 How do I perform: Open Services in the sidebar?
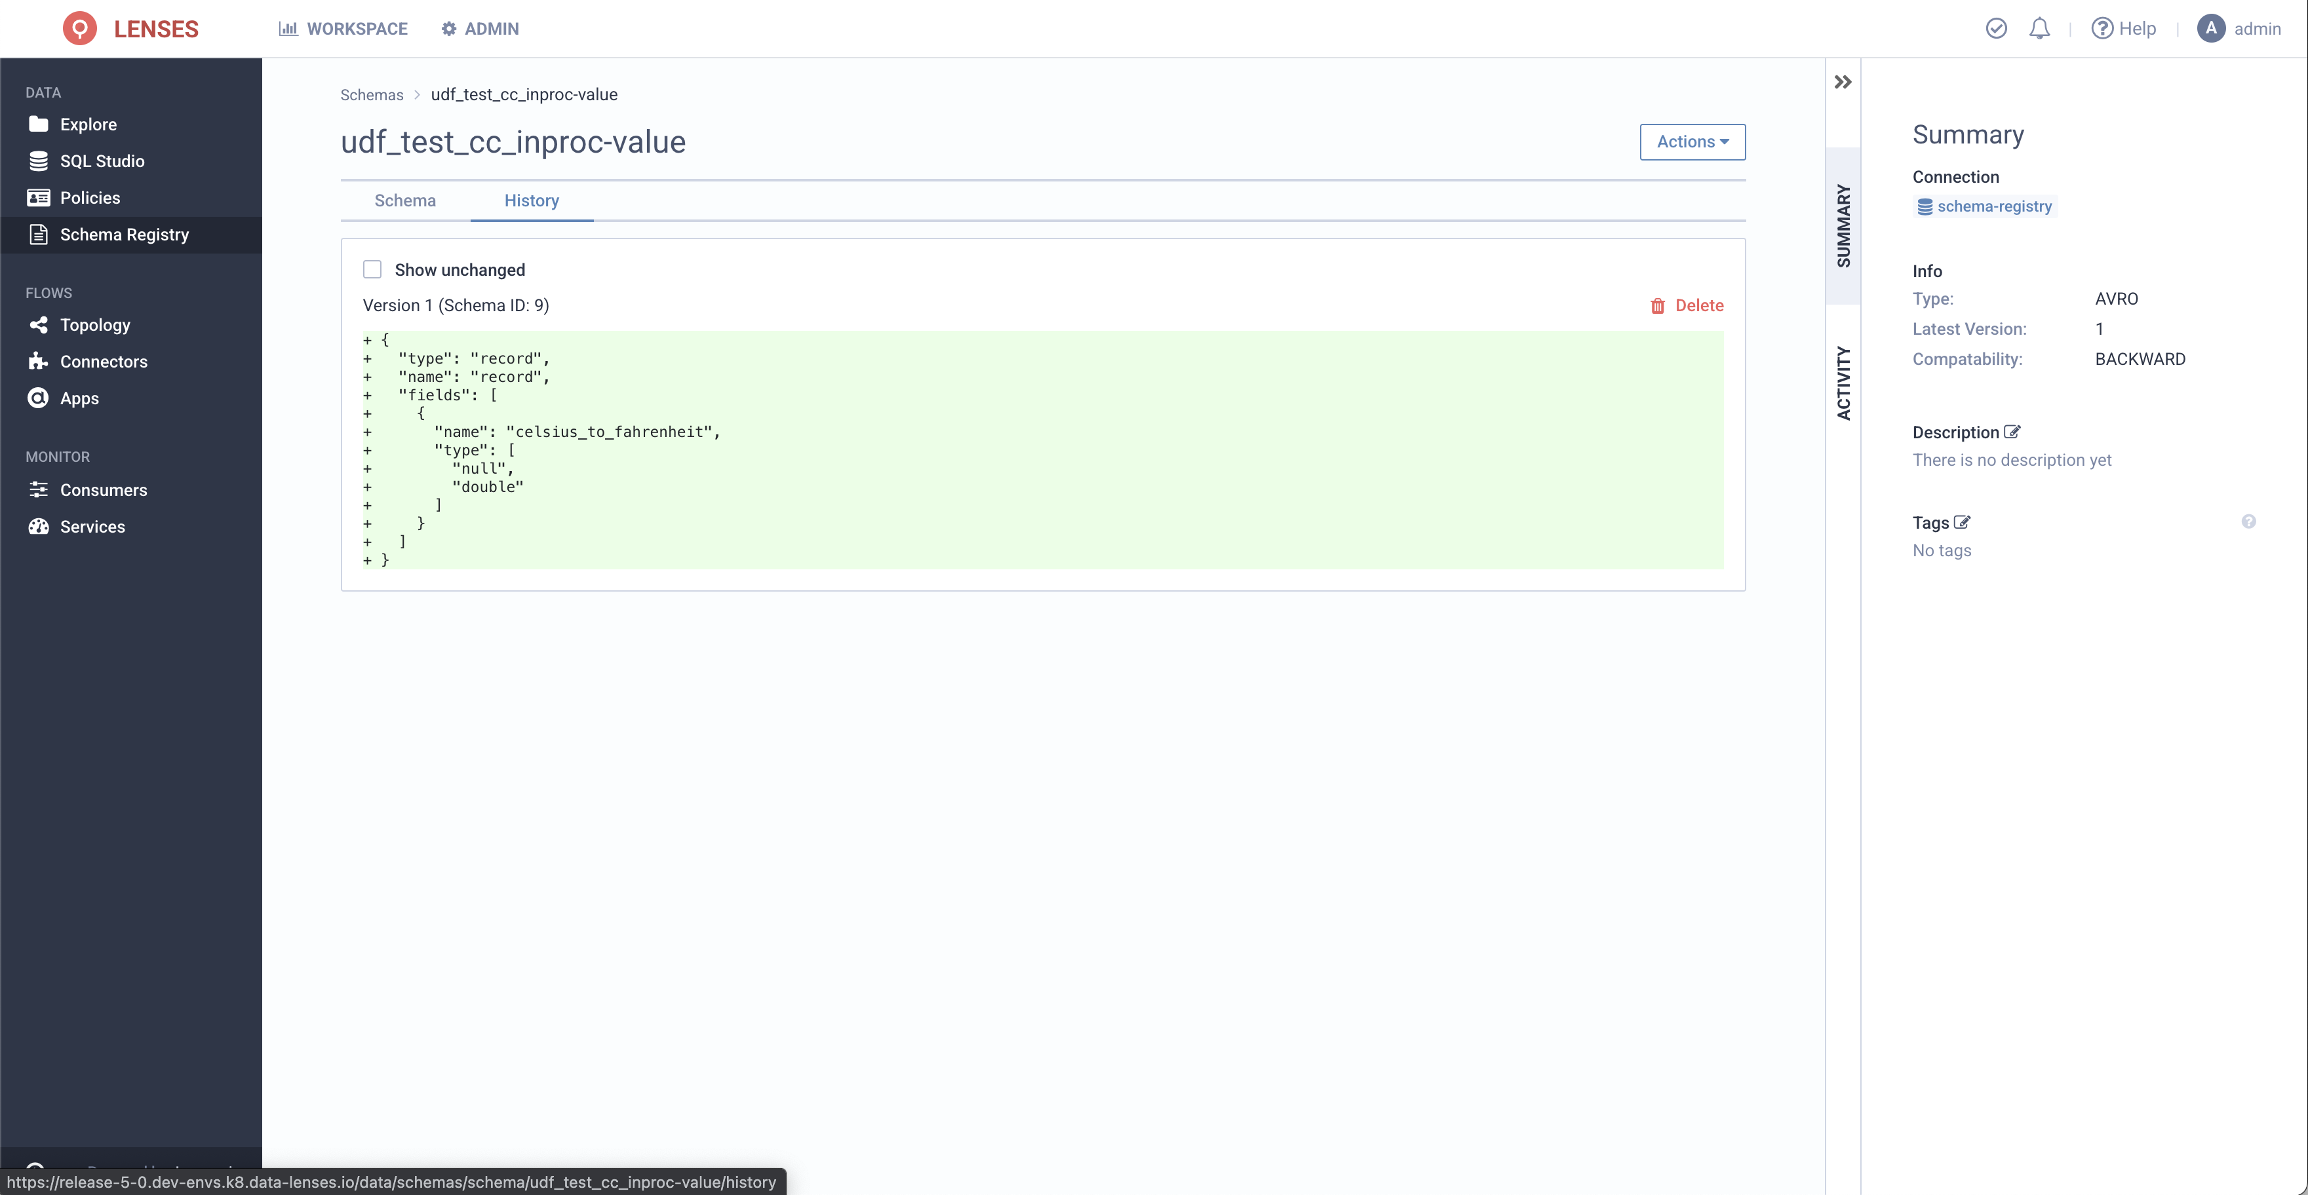pos(92,527)
